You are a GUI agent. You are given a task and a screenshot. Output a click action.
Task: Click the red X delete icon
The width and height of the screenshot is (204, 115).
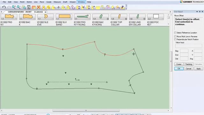pos(39,7)
